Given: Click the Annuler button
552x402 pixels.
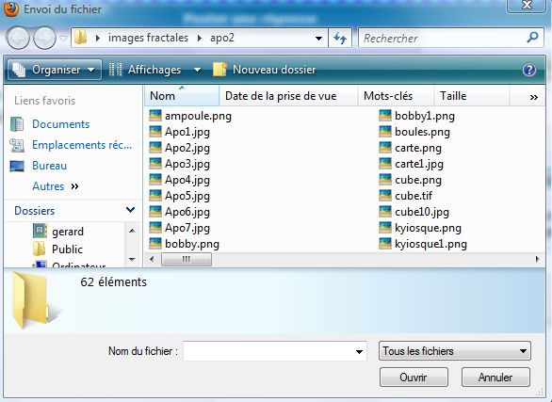Looking at the screenshot, I should pos(495,378).
